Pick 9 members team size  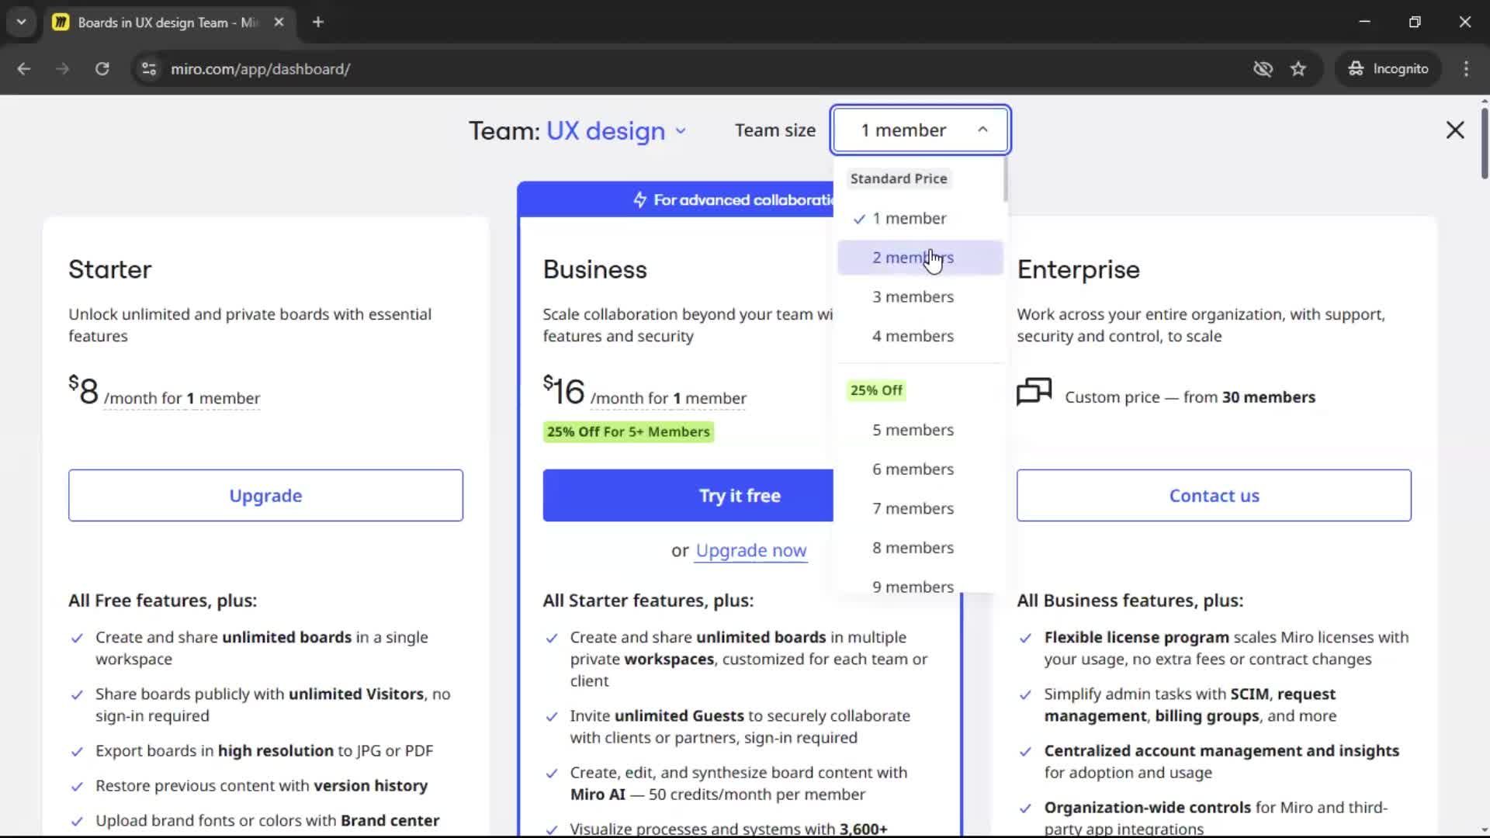tap(920, 586)
